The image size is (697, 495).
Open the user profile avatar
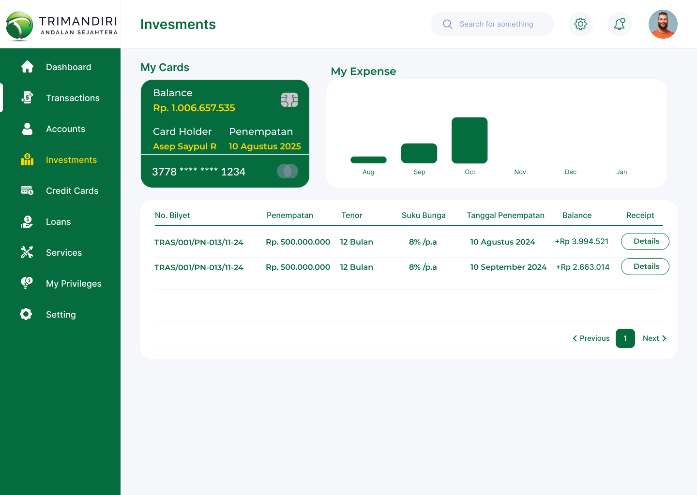663,24
